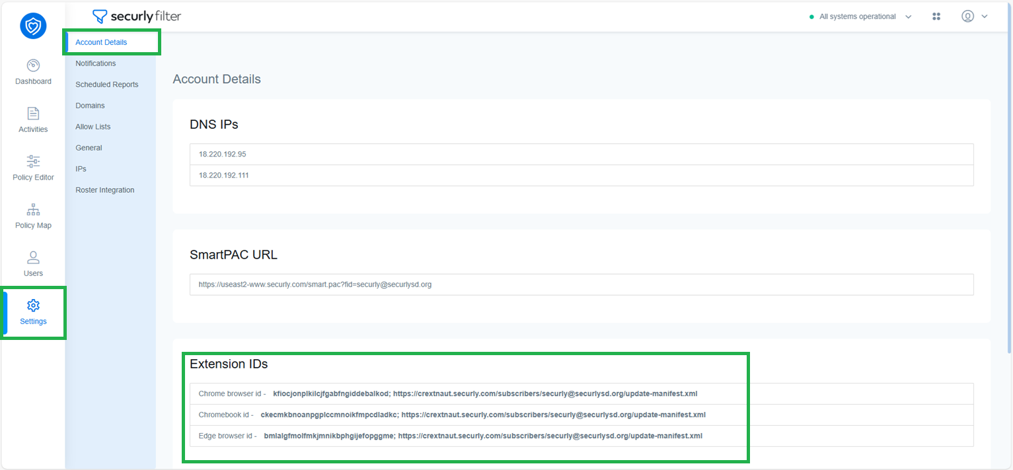Click the green system status dot

pyautogui.click(x=811, y=17)
